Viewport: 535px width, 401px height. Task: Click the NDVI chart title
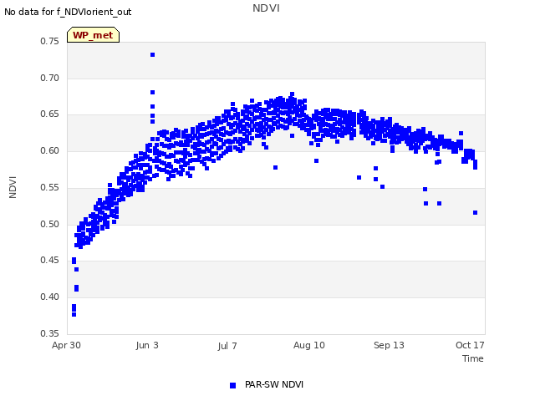tap(266, 8)
